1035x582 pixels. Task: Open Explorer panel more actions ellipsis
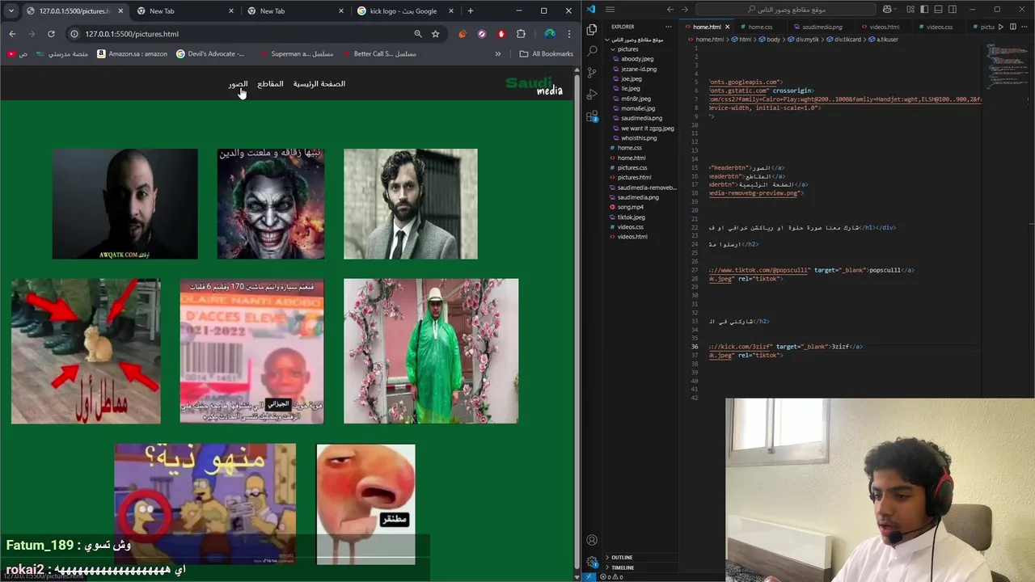click(x=668, y=27)
